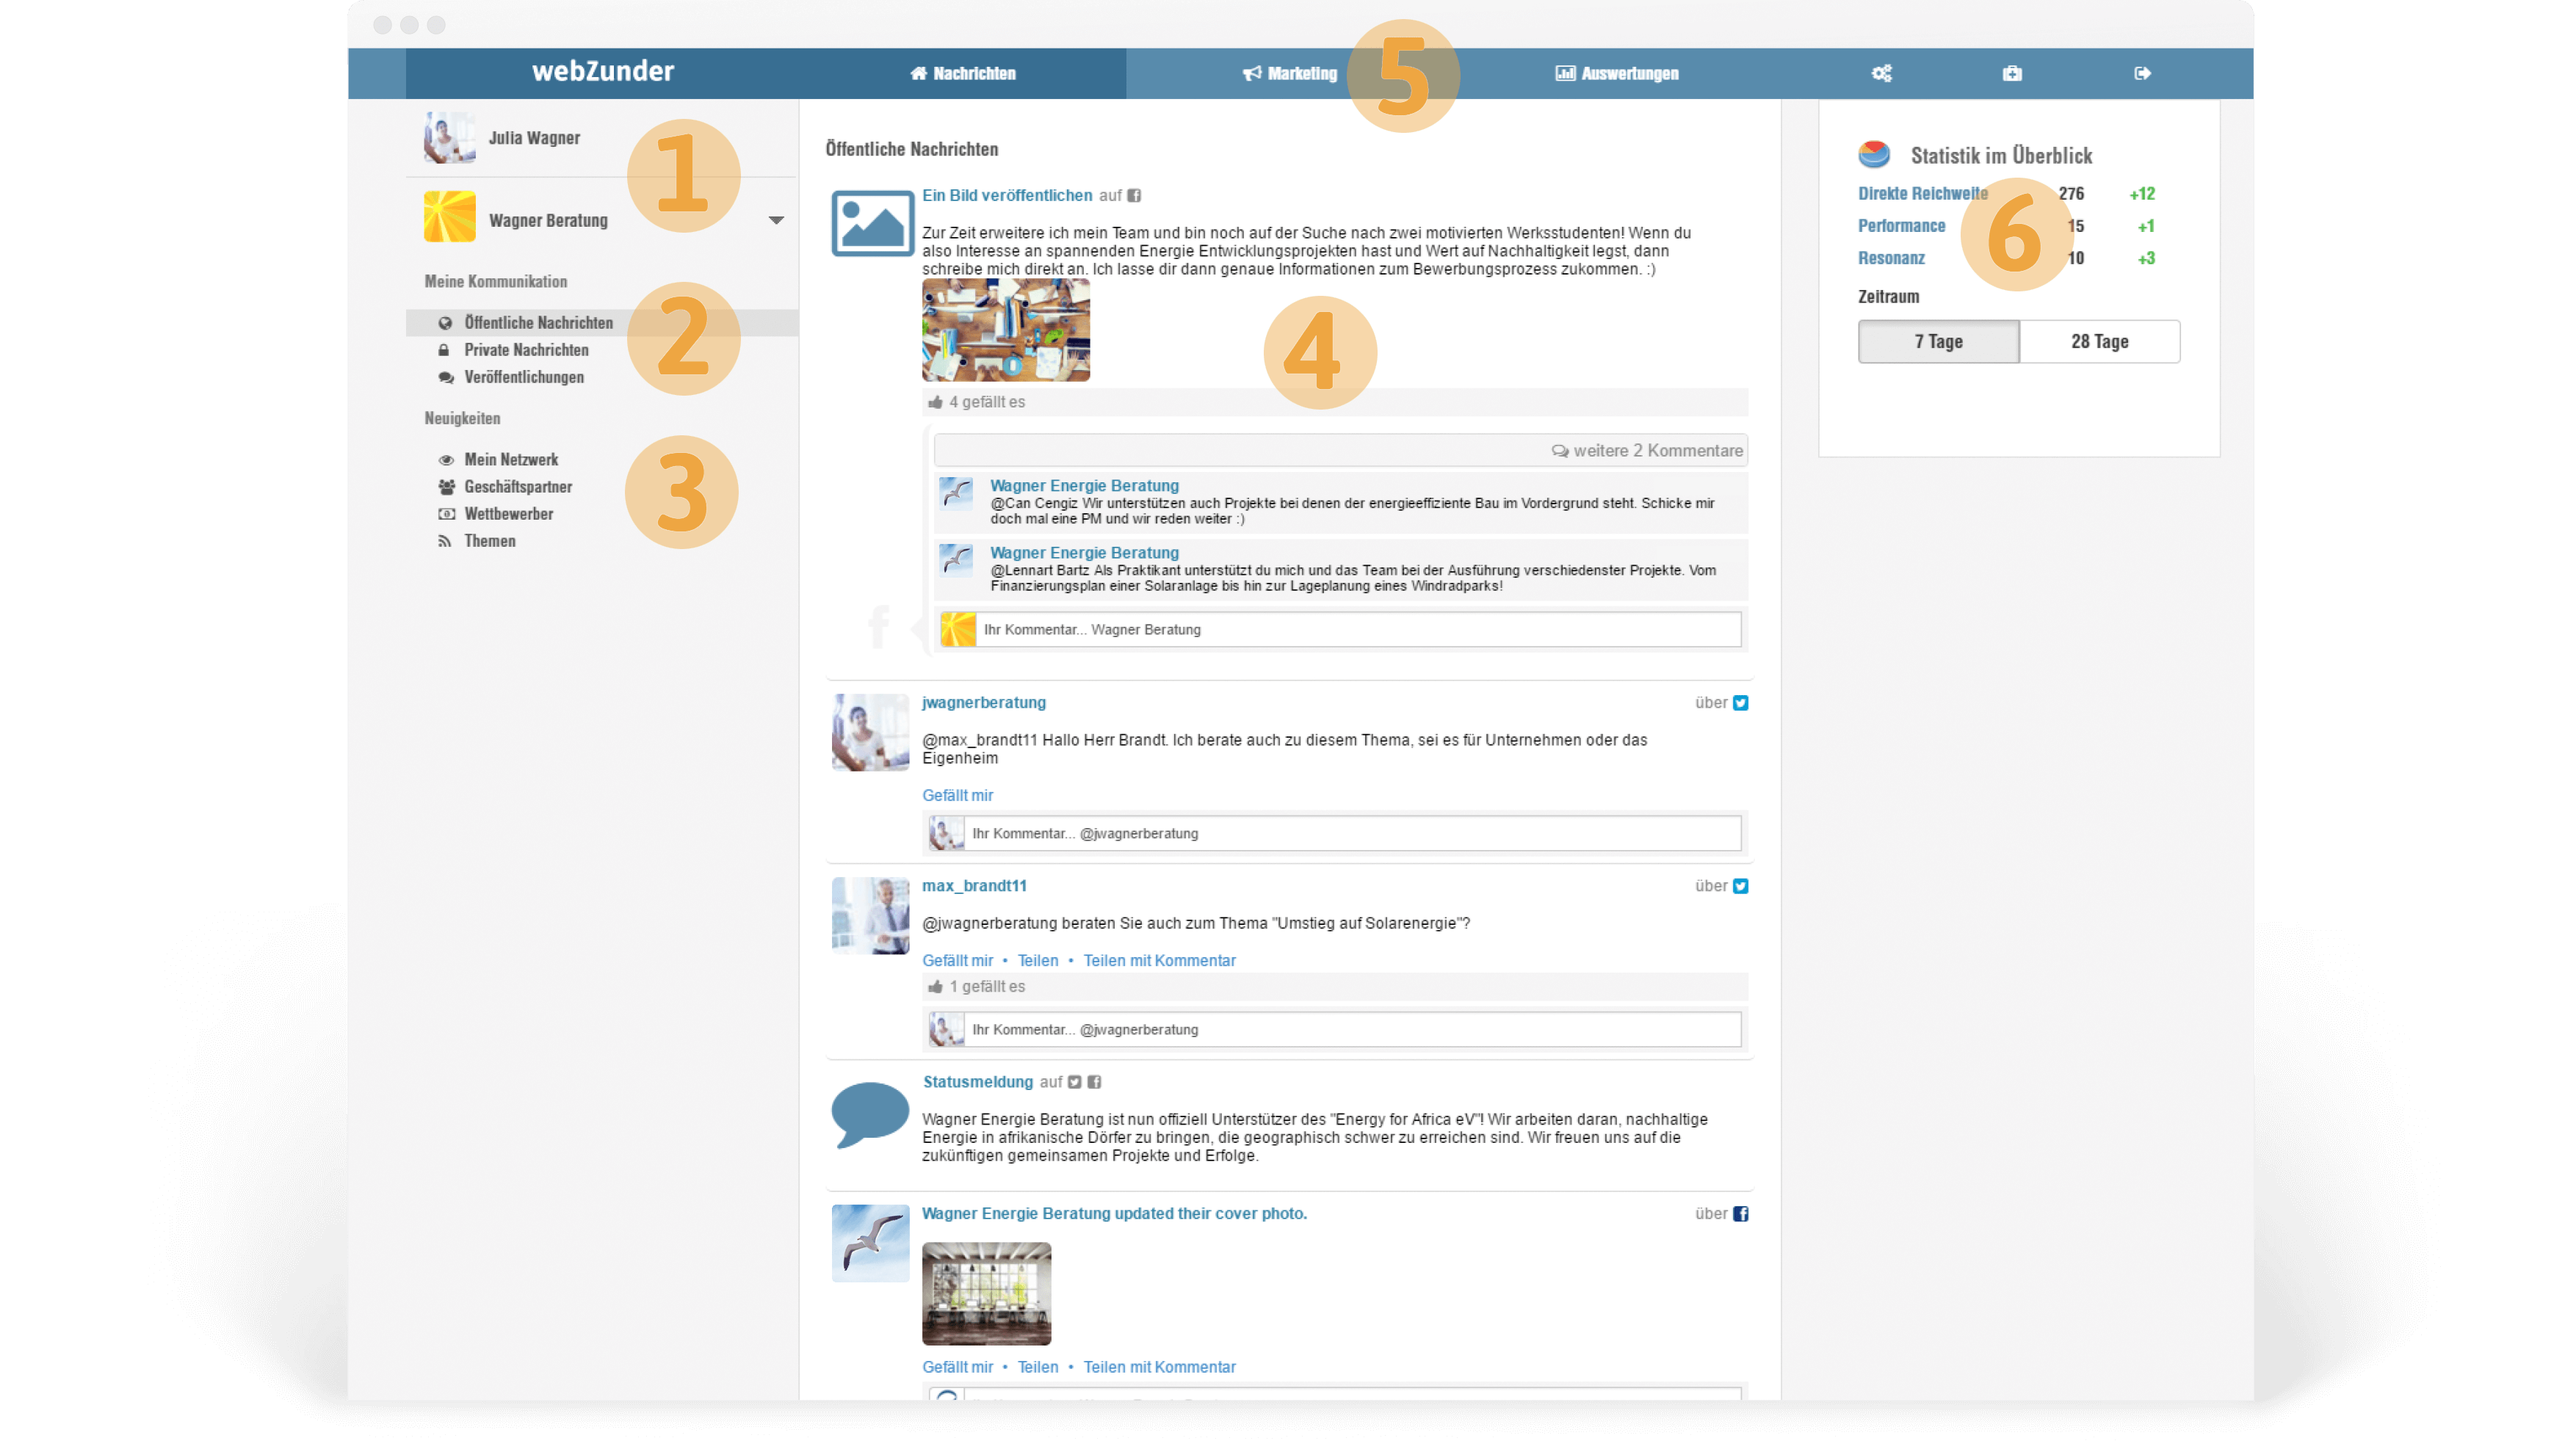Click the Twitter icon on jwagnerberatung post
Image resolution: width=2576 pixels, height=1449 pixels.
point(1739,702)
